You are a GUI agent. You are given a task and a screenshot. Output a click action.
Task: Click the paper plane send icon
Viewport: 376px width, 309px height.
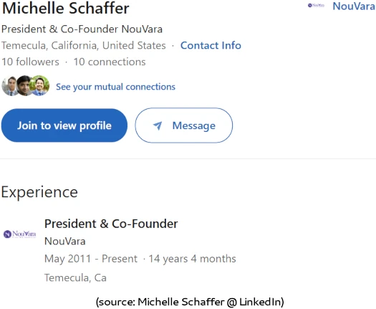(158, 125)
